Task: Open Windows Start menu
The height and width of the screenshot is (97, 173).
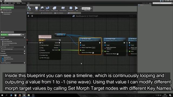Action: pos(2,95)
